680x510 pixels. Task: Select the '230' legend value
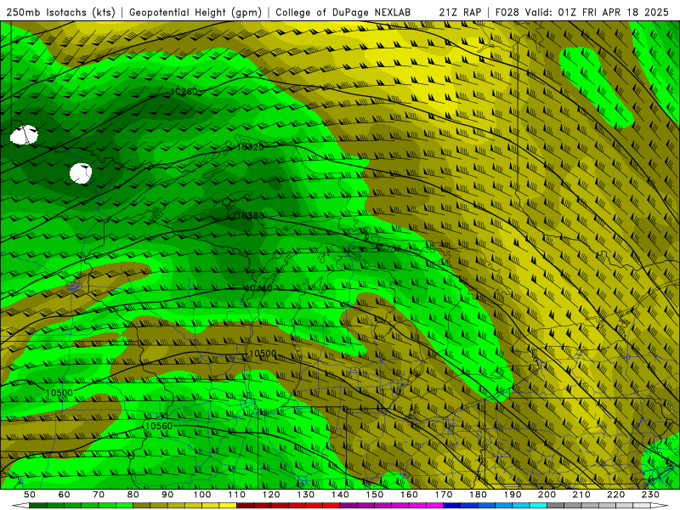pyautogui.click(x=650, y=495)
